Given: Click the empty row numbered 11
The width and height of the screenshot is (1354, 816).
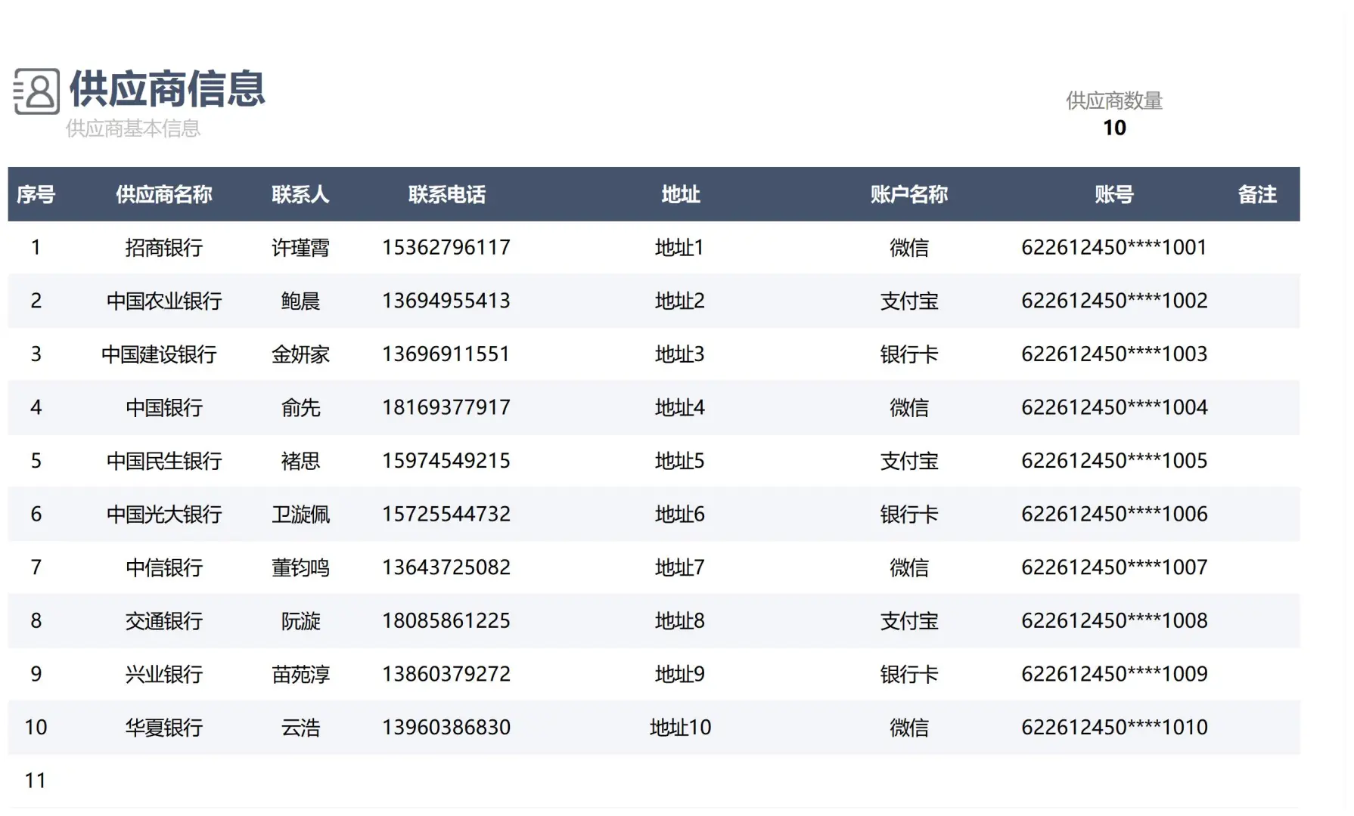Looking at the screenshot, I should 36,780.
